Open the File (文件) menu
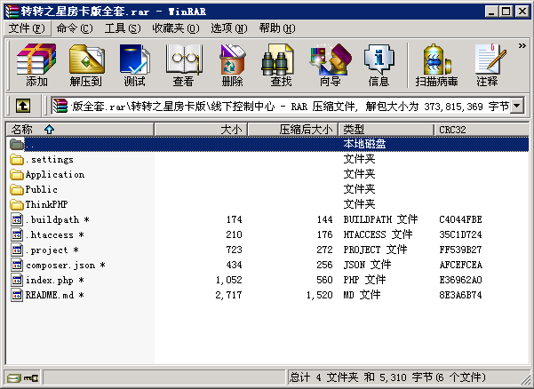Image resolution: width=534 pixels, height=389 pixels. point(26,28)
